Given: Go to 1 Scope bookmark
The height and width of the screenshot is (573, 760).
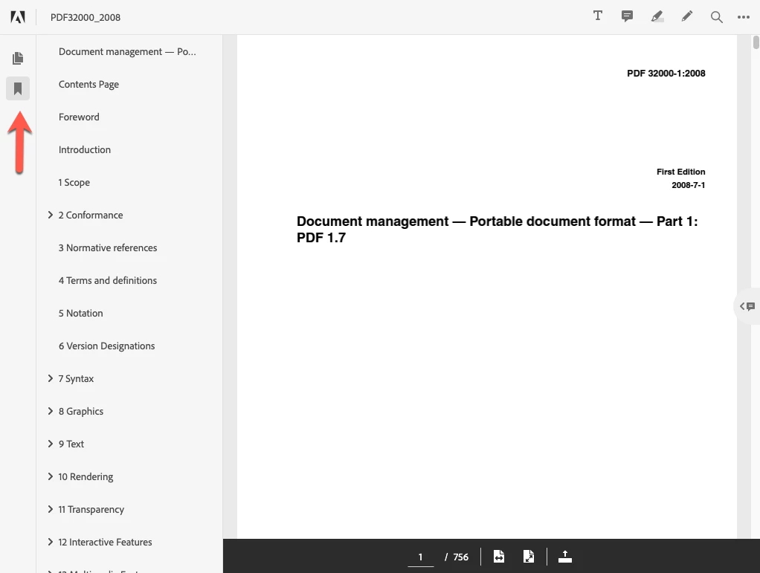Looking at the screenshot, I should pos(74,182).
